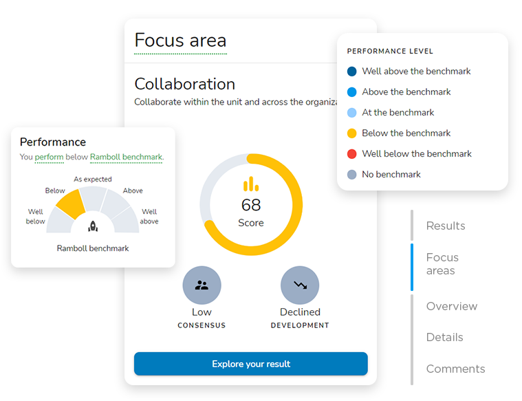Click the gray 'No benchmark' dot
Screen dimensions: 522x401
tap(352, 175)
